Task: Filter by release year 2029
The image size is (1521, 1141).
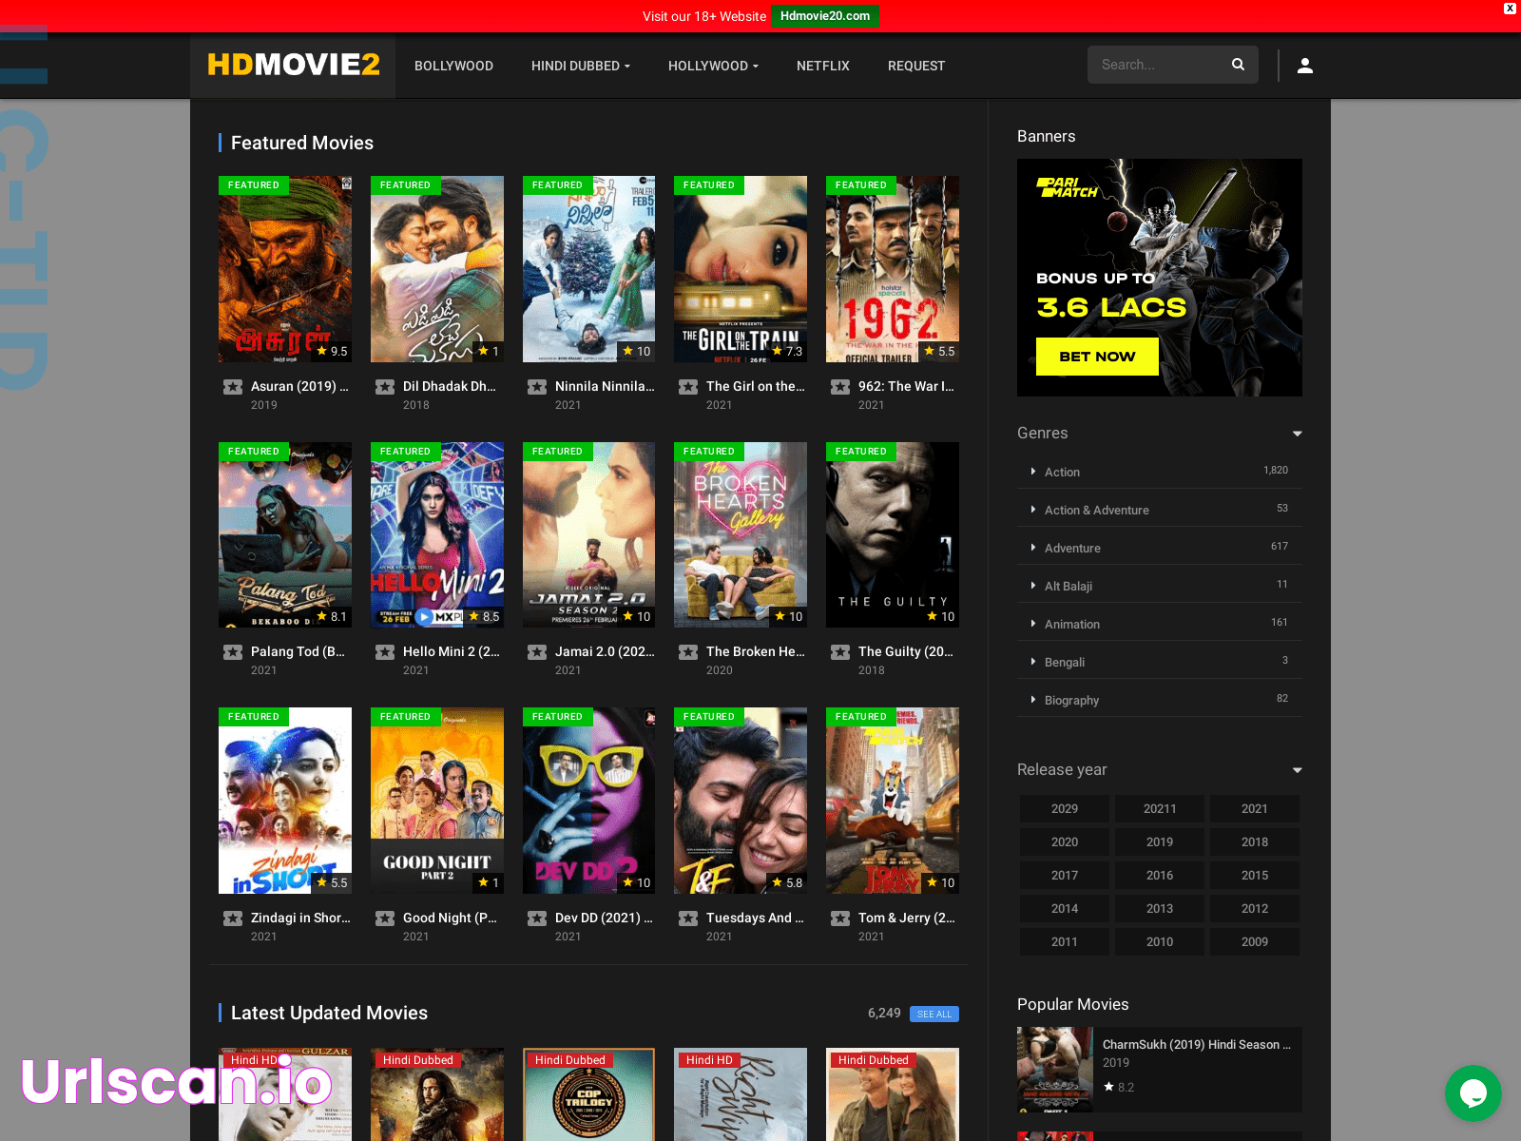Action: [1065, 808]
